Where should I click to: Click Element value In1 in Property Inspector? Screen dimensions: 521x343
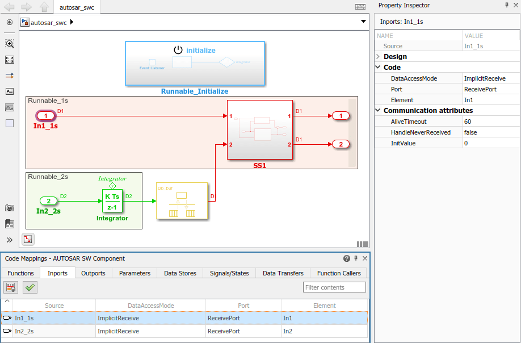[x=491, y=100]
